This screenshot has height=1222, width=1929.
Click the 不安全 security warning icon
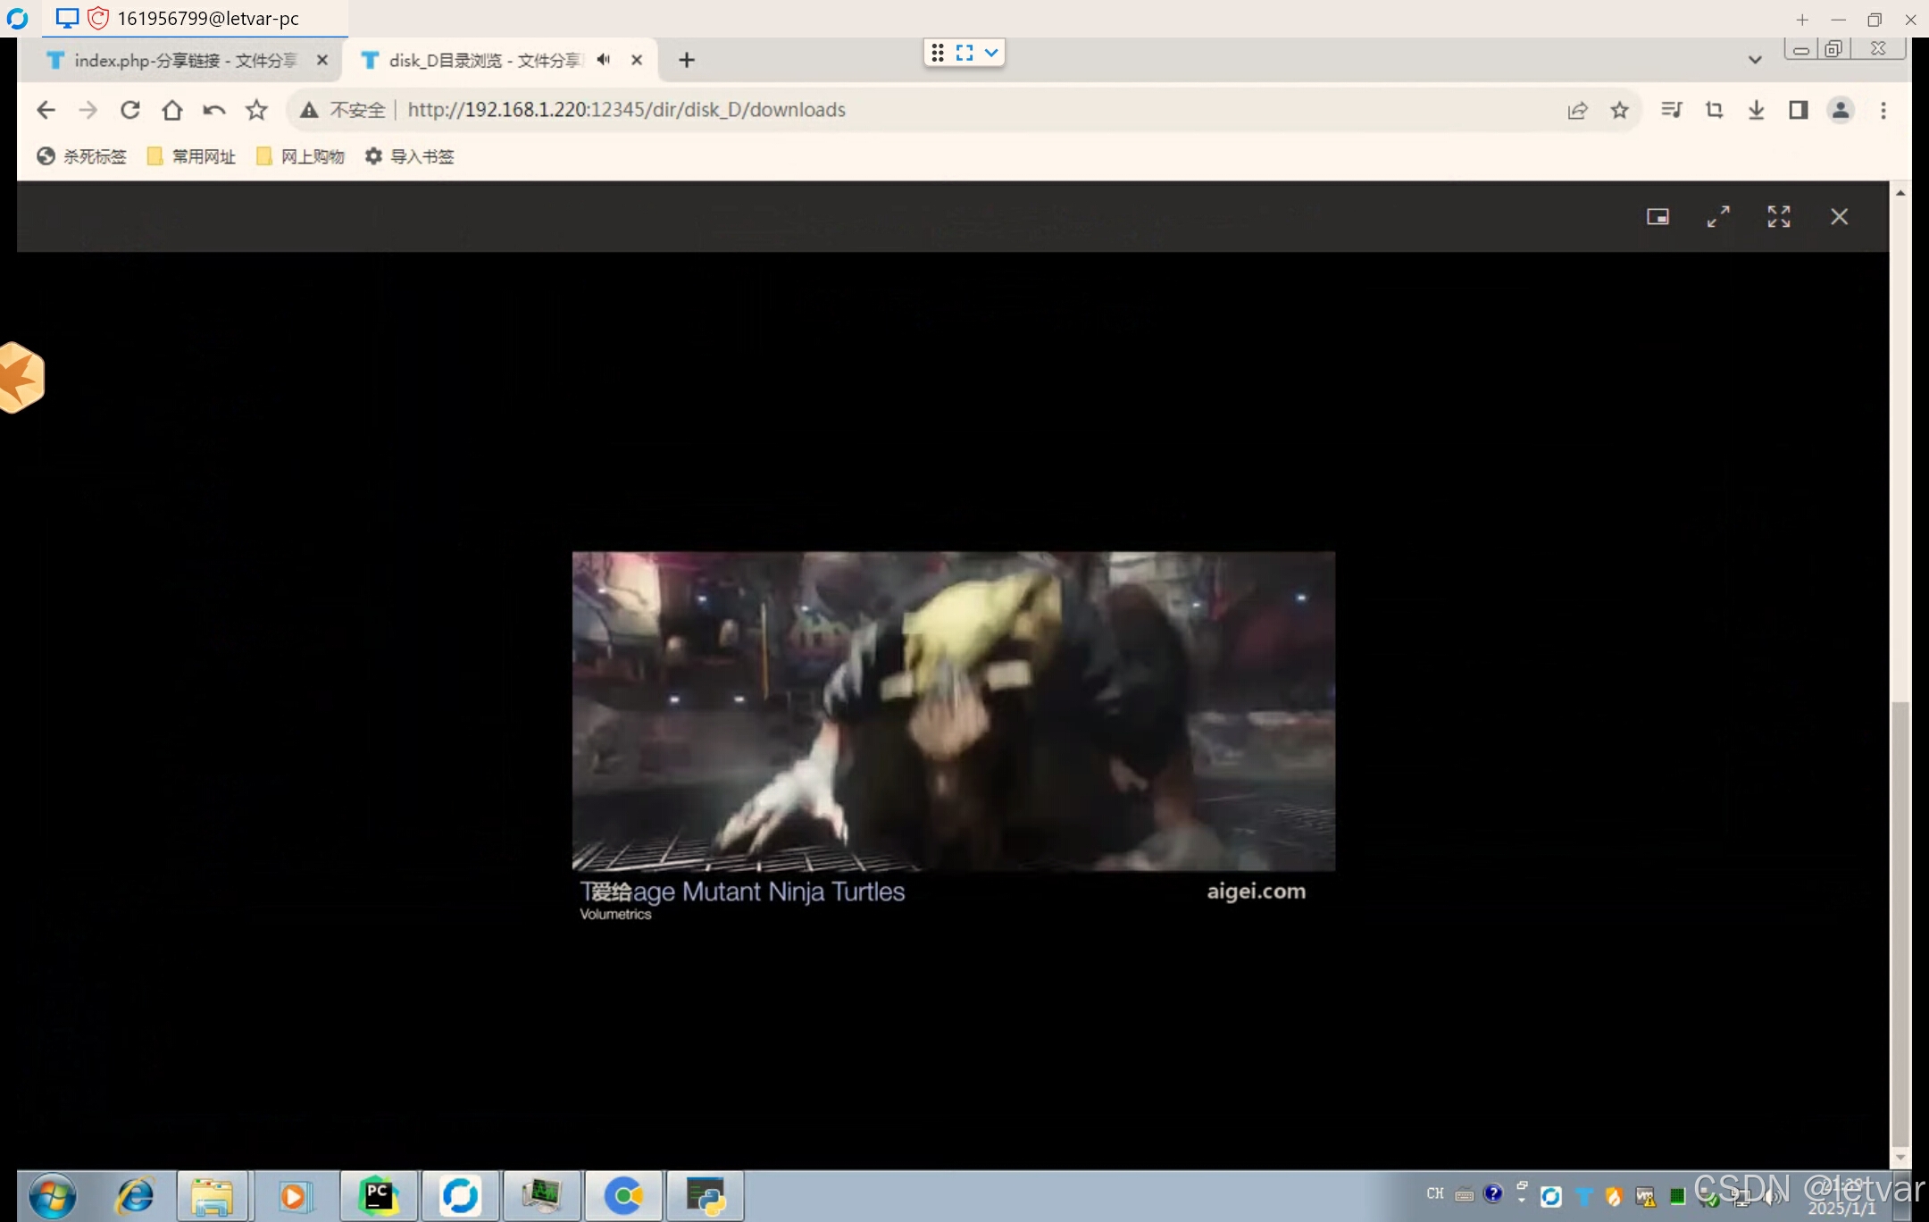coord(309,110)
